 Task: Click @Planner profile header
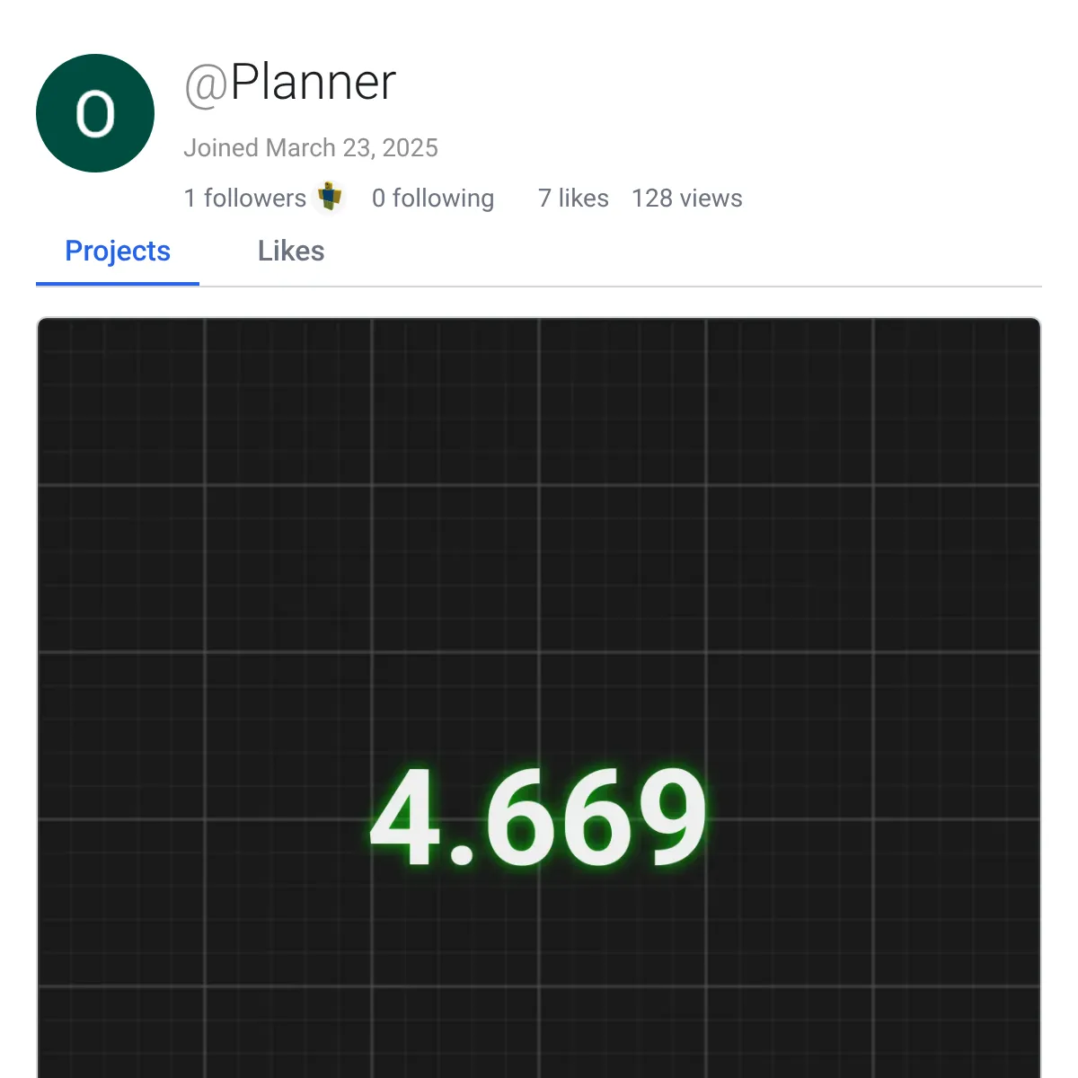tap(289, 83)
